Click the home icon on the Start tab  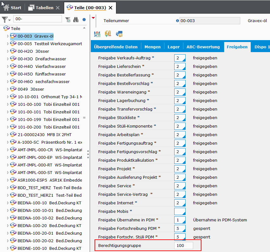click(6, 8)
